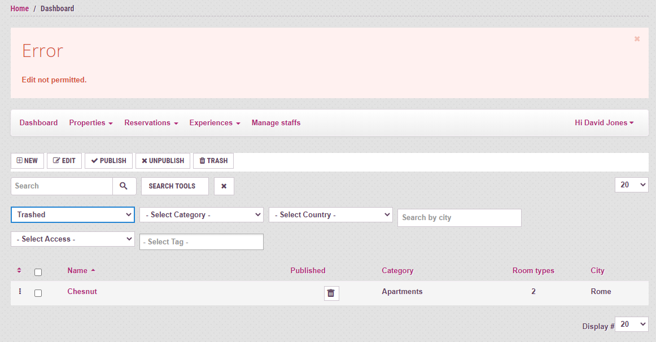Toggle the select-all checkbox in table header
Viewport: 656px width, 342px height.
pos(38,272)
